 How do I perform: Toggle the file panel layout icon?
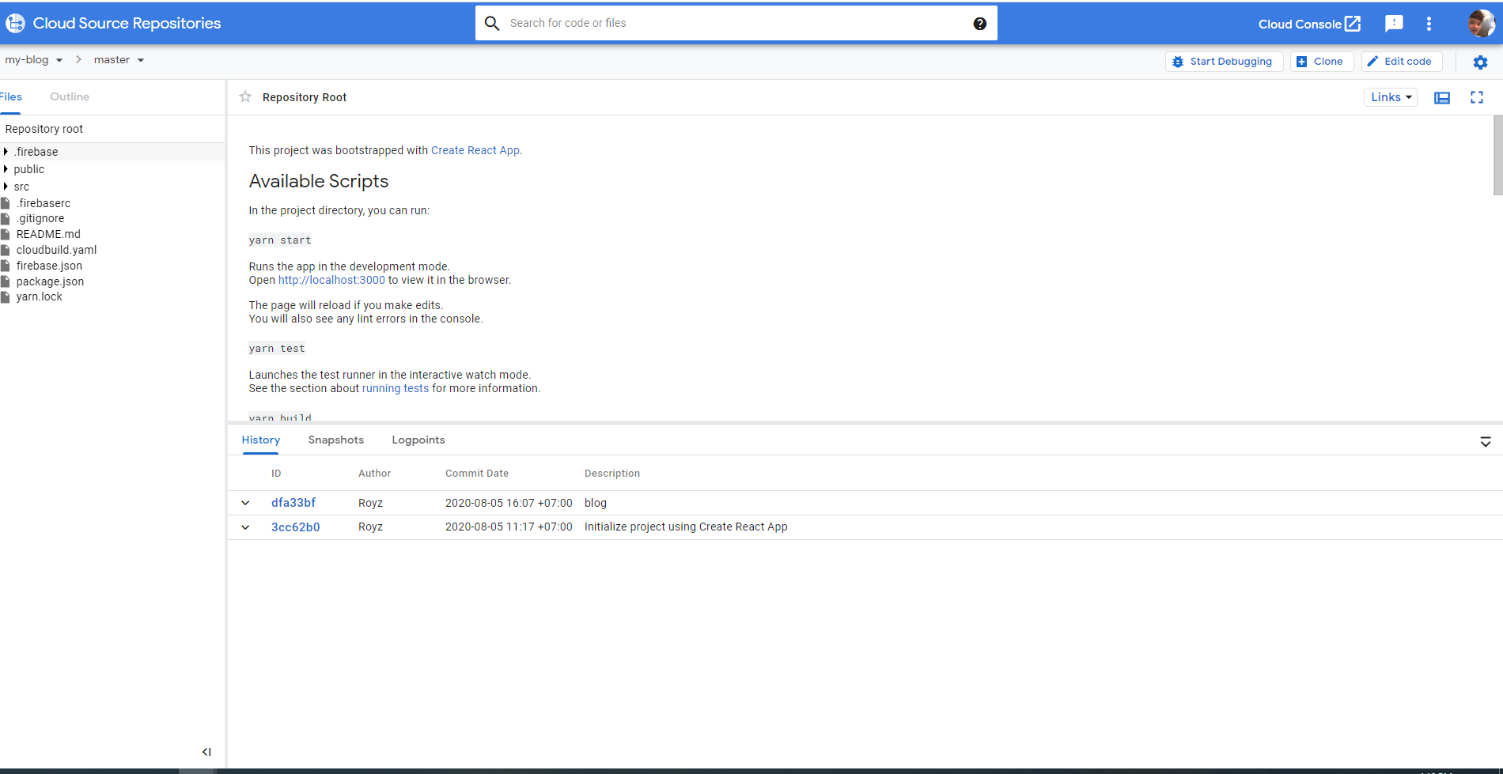1442,97
